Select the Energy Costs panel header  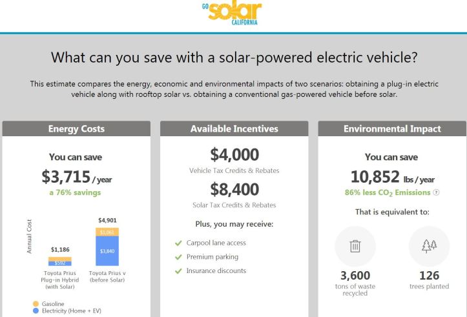[x=76, y=129]
